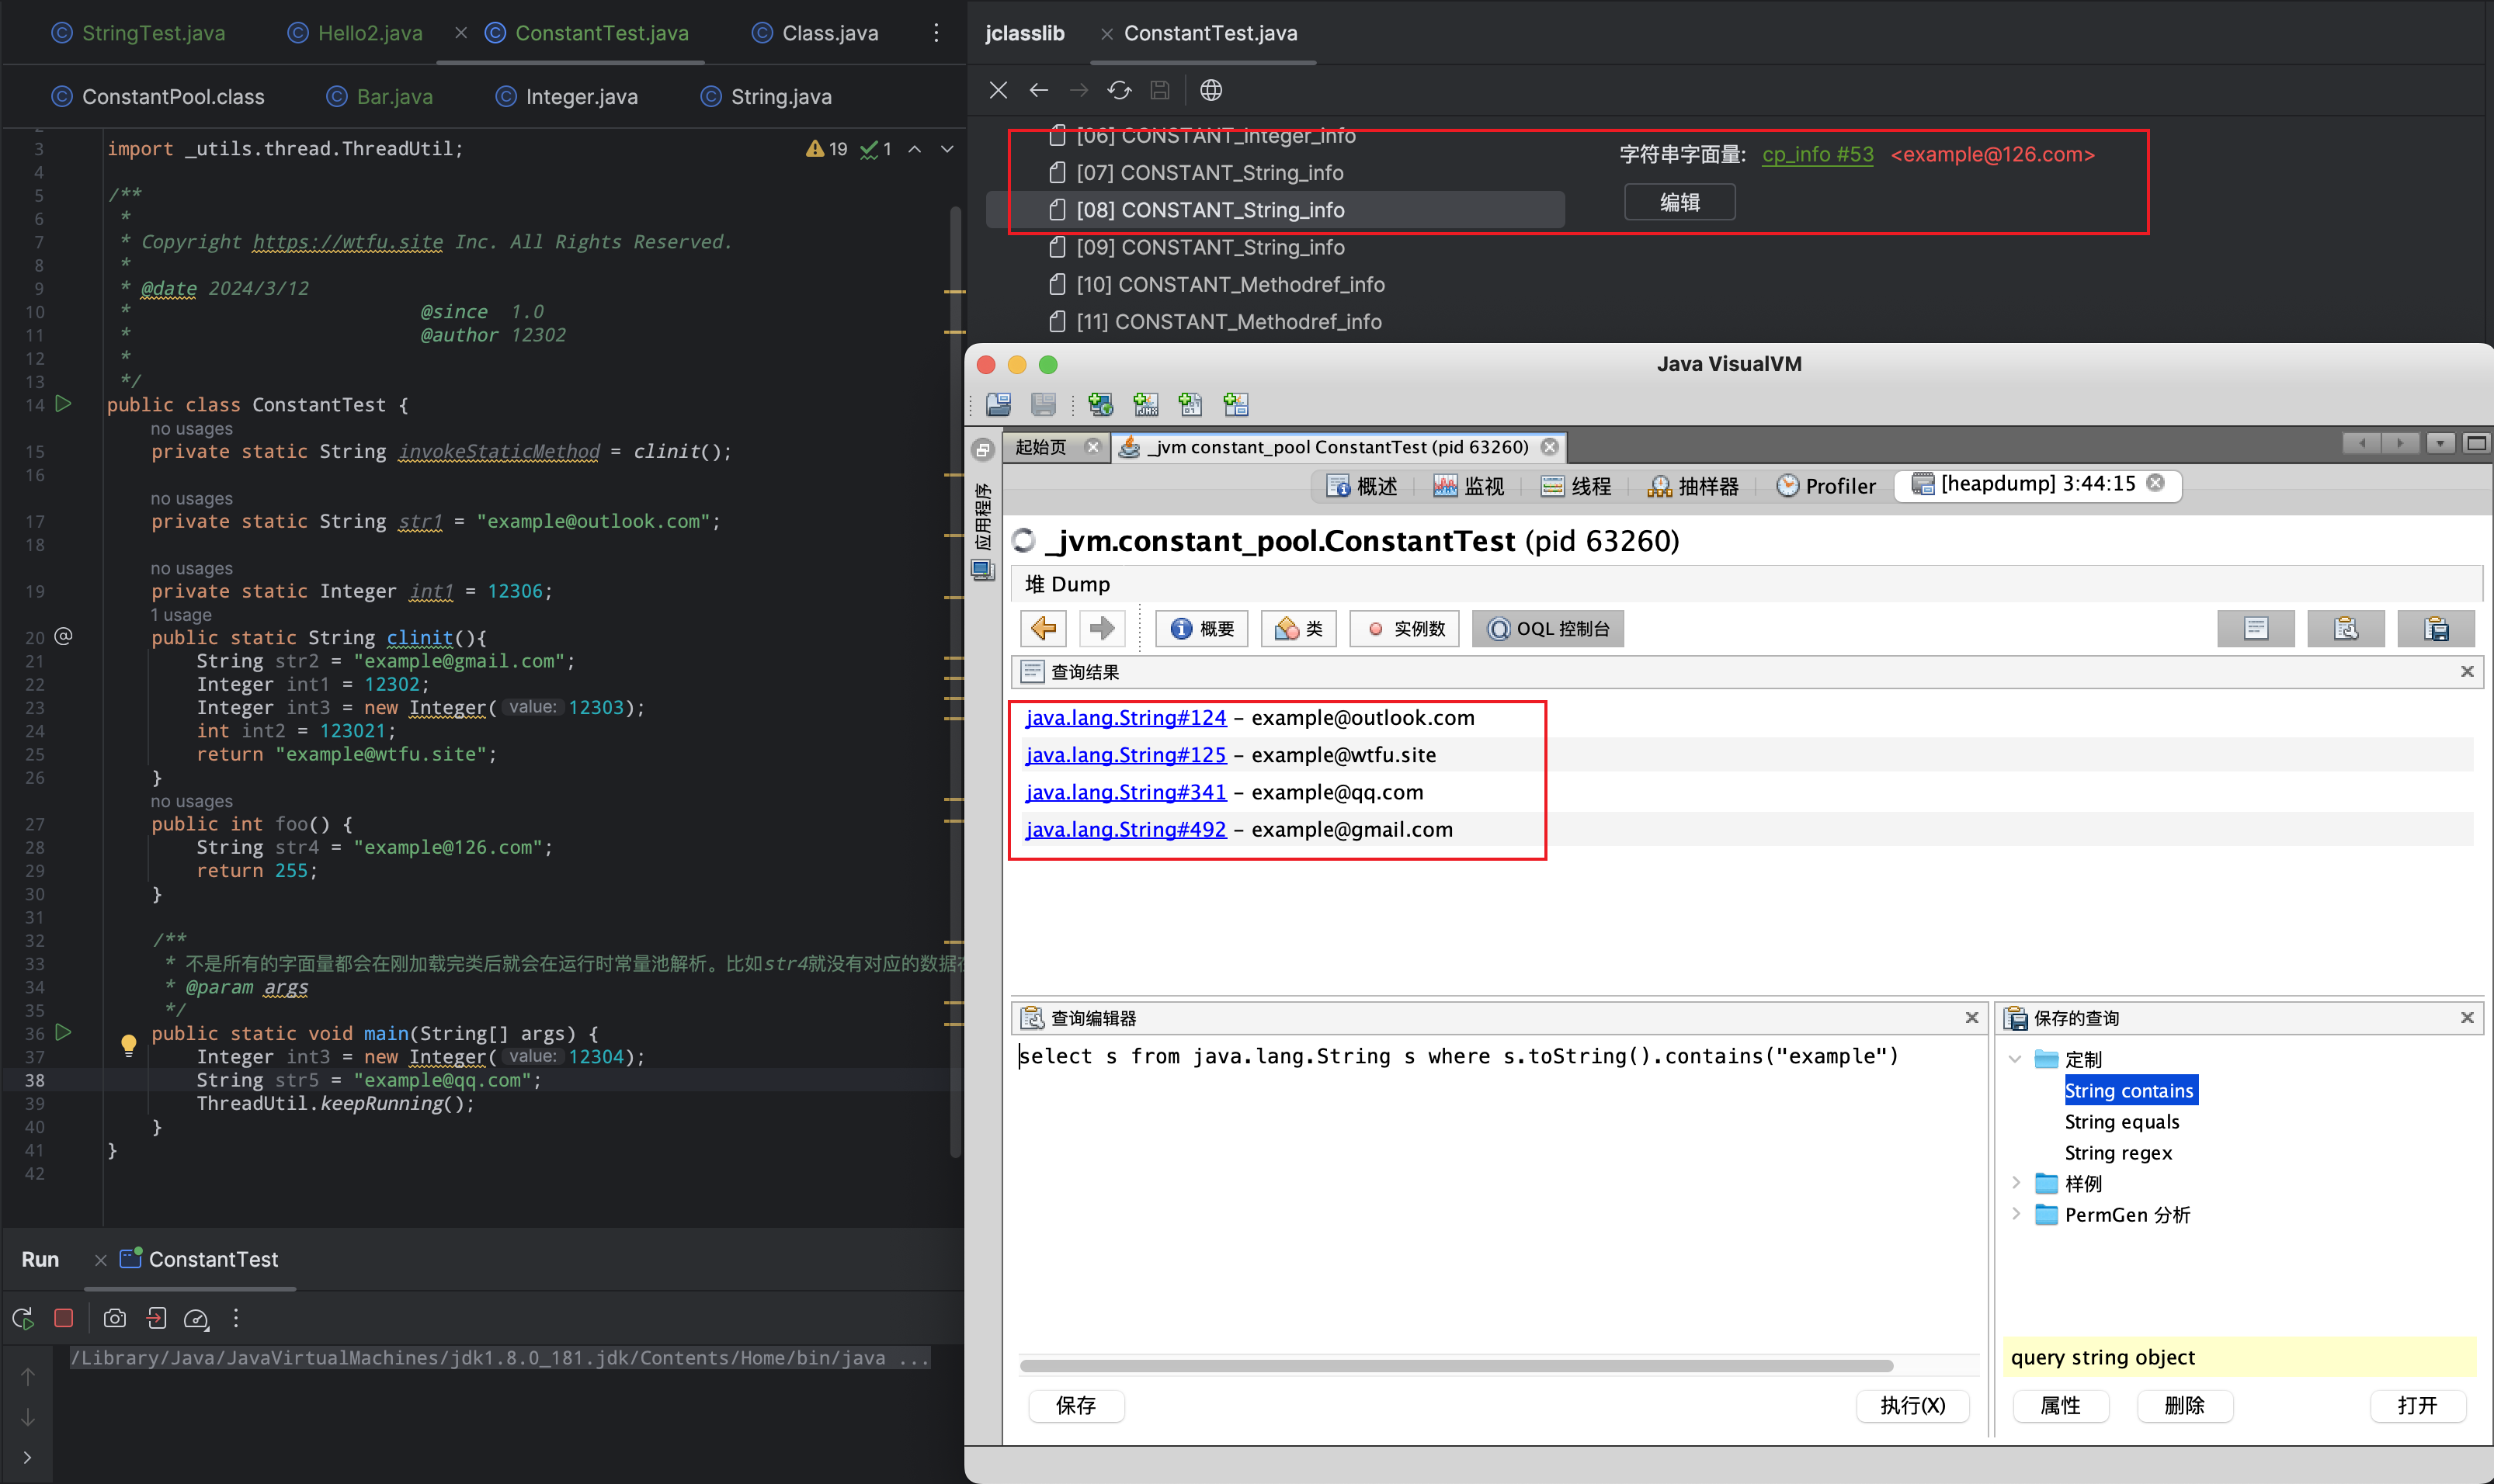Click the thread dump camera icon

[115, 1318]
